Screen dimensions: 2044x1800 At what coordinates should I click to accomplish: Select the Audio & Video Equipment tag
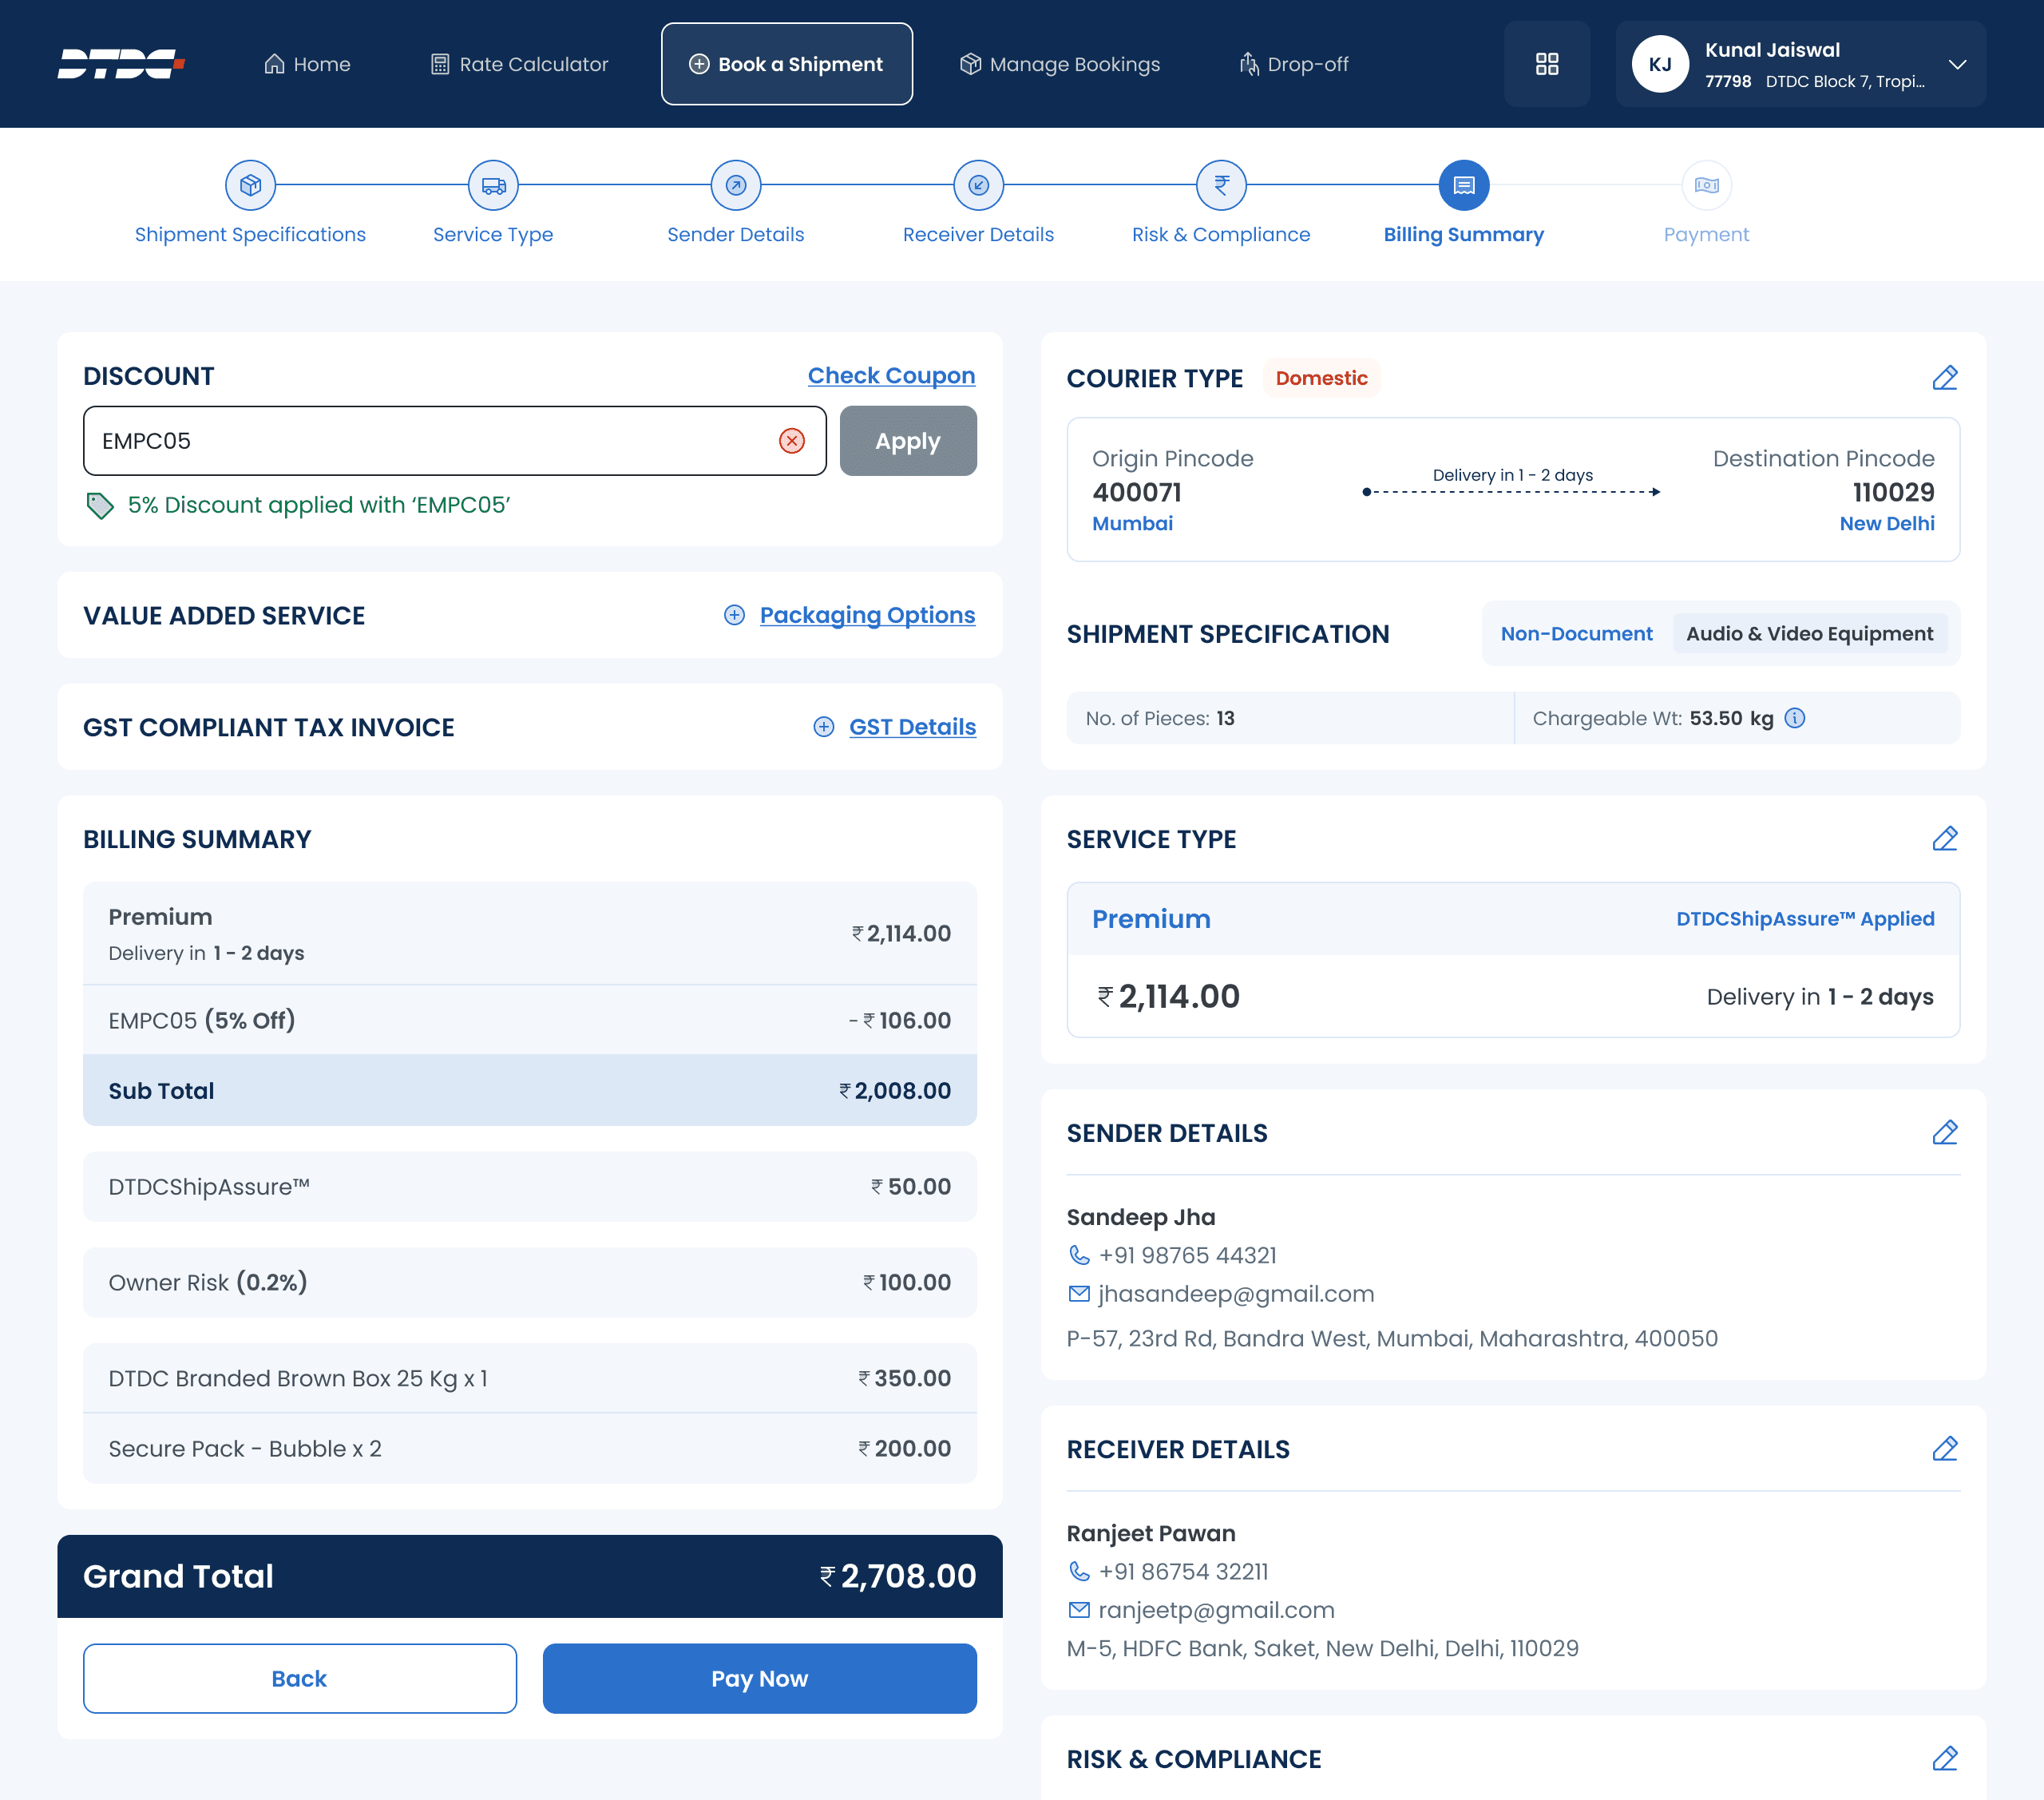1810,634
